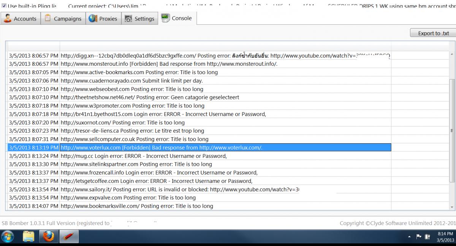The height and width of the screenshot is (246, 456).
Task: Click the active-bookmarks.com Title too long row
Action: 199,72
